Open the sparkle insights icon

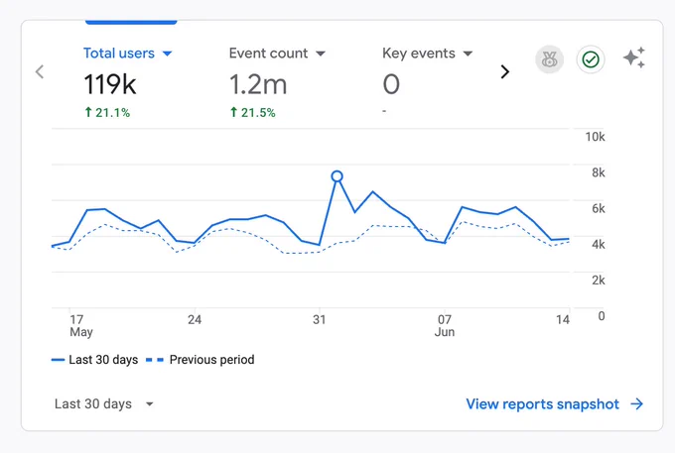pyautogui.click(x=634, y=57)
